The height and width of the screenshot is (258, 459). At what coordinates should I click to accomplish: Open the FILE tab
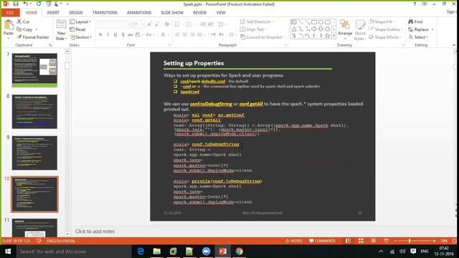click(x=10, y=13)
